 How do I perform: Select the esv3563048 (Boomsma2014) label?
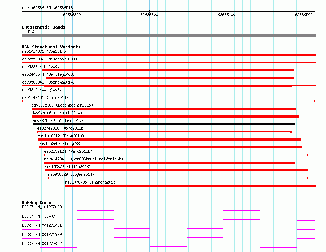click(48, 82)
